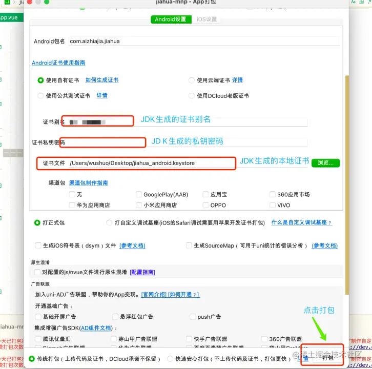Select 使用DCloud老版证书 radio option
This screenshot has width=372, height=369.
click(192, 96)
